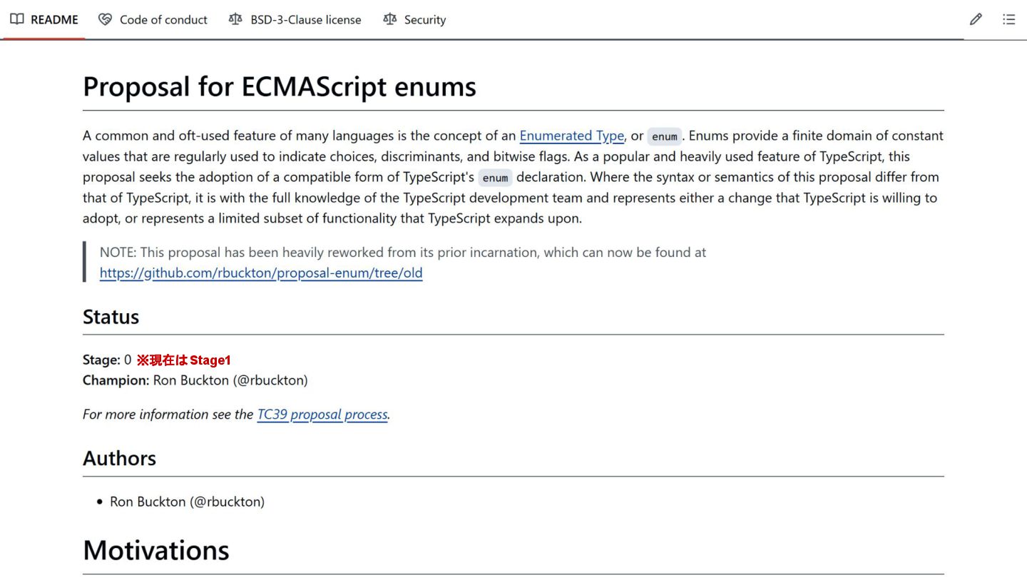1027x578 pixels.
Task: Click the scale icon beside BSD-3-Clause license
Action: 235,19
